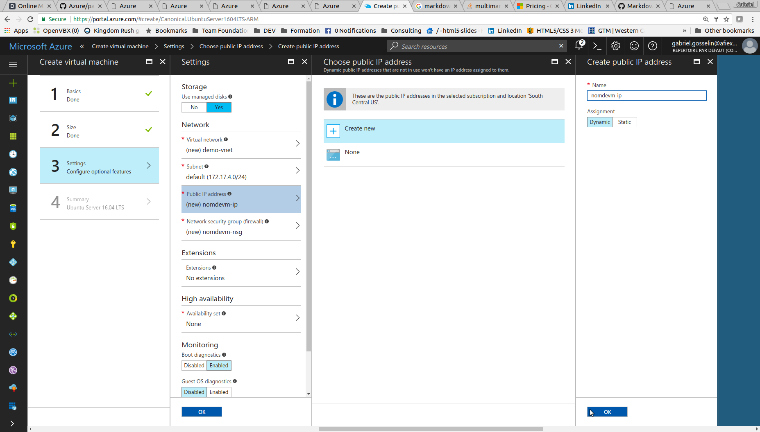The height and width of the screenshot is (432, 760).
Task: Open the Summary step 4
Action: click(x=99, y=202)
